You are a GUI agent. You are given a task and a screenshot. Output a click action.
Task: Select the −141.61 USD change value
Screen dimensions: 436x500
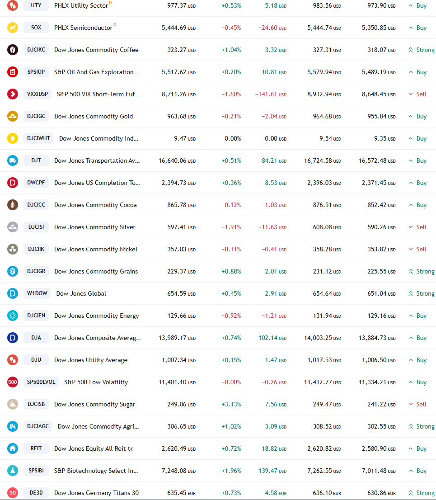point(271,94)
